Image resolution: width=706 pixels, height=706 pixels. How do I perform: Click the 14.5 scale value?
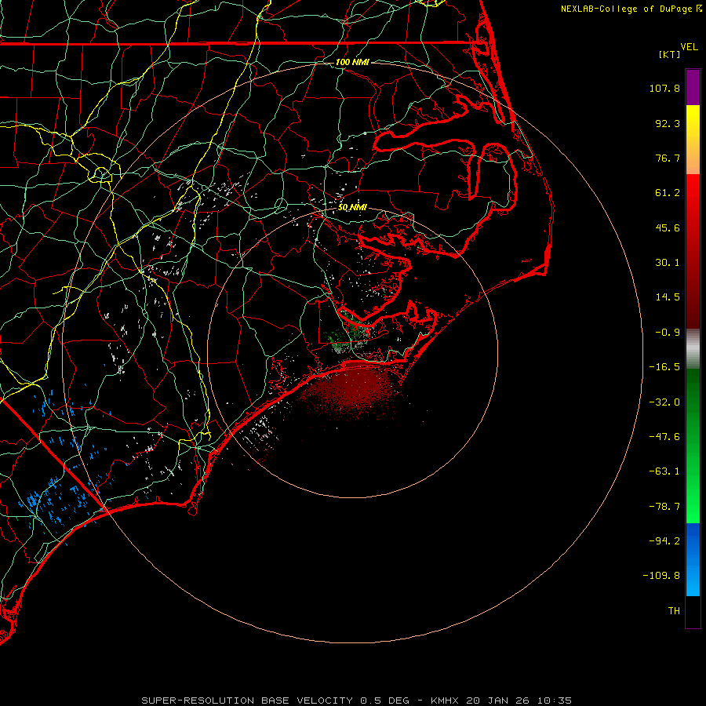pyautogui.click(x=668, y=297)
